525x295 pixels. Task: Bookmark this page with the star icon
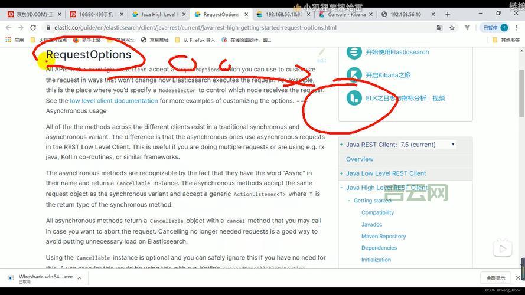pyautogui.click(x=452, y=27)
